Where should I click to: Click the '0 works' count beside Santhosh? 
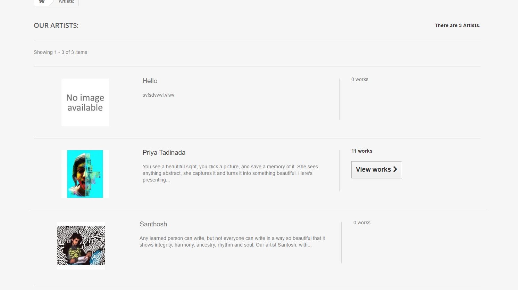(362, 223)
